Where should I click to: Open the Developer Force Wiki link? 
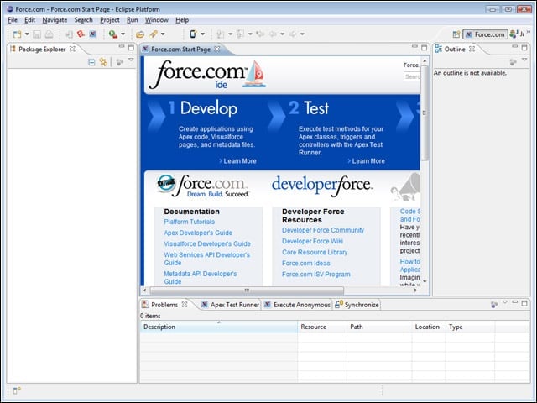(x=312, y=241)
